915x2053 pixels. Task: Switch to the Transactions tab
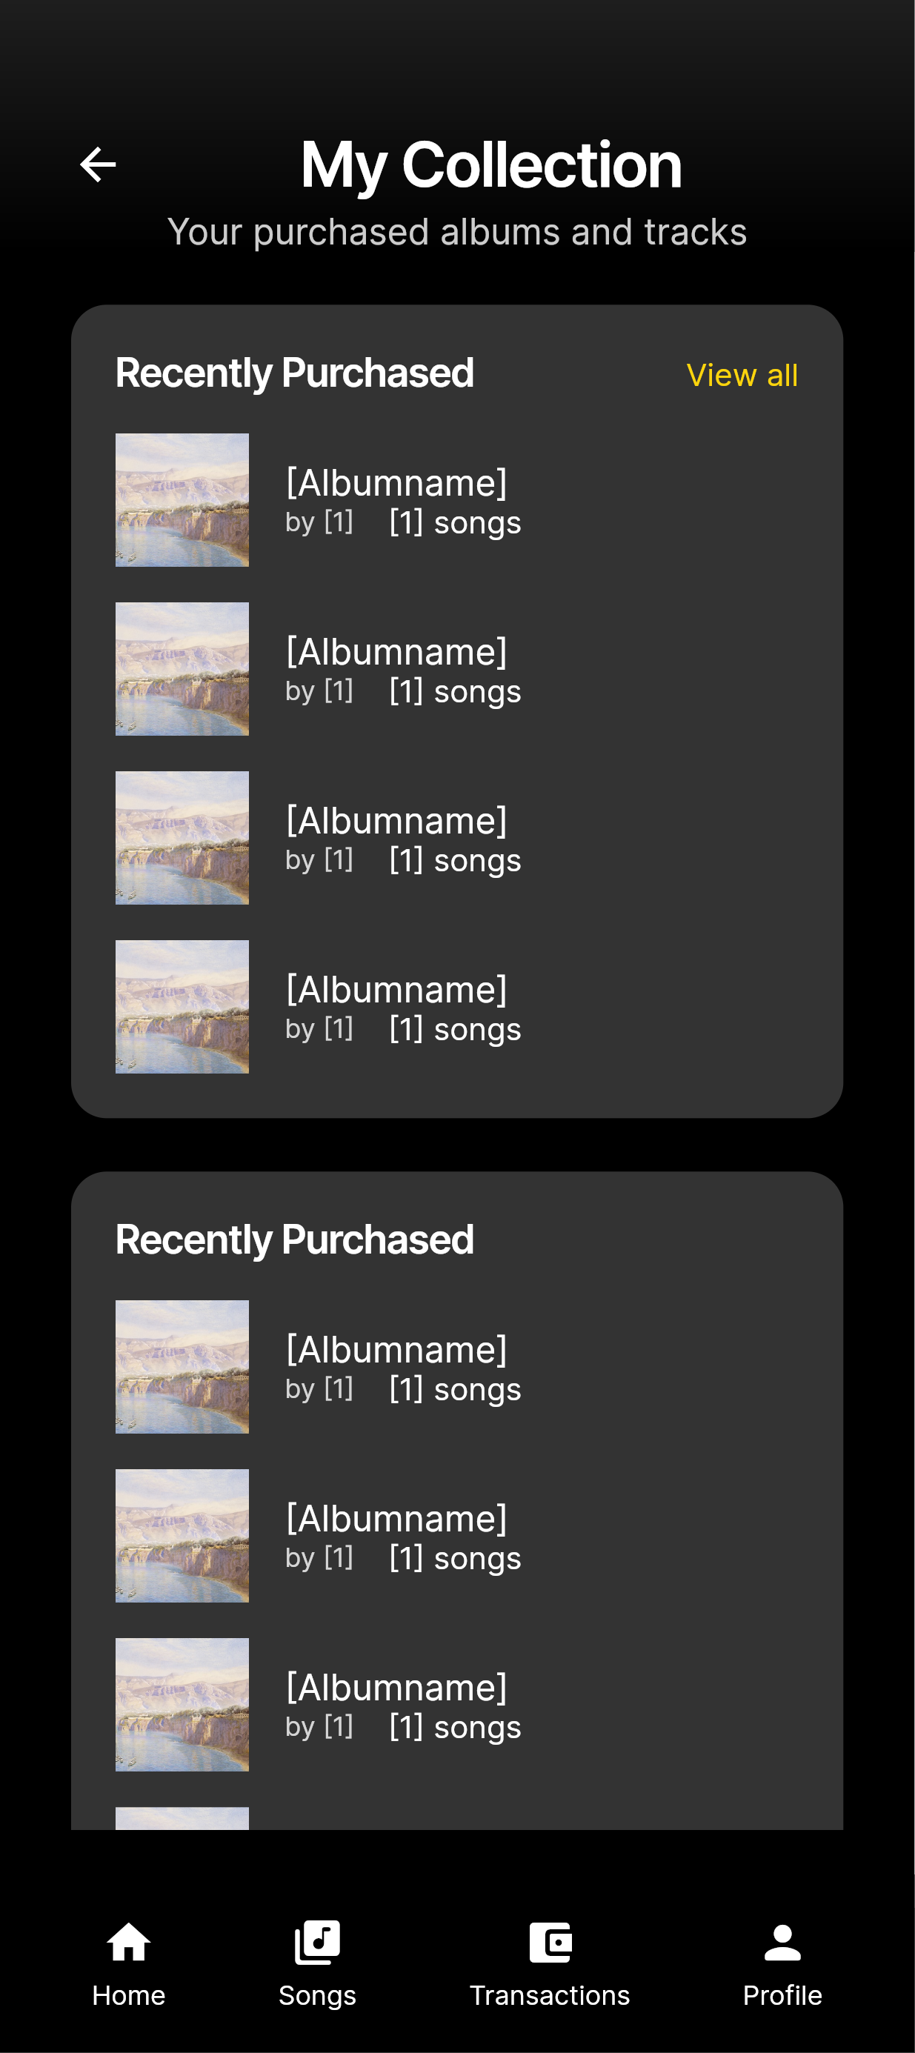[550, 1969]
